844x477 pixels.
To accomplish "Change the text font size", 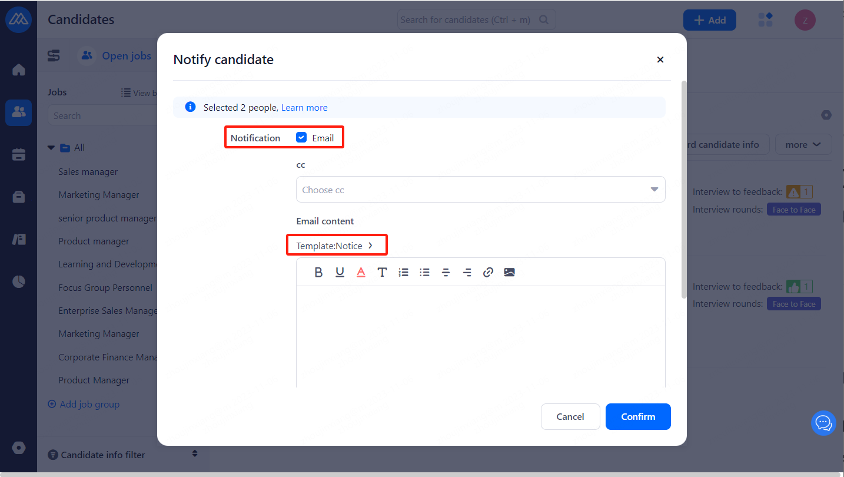I will (382, 272).
